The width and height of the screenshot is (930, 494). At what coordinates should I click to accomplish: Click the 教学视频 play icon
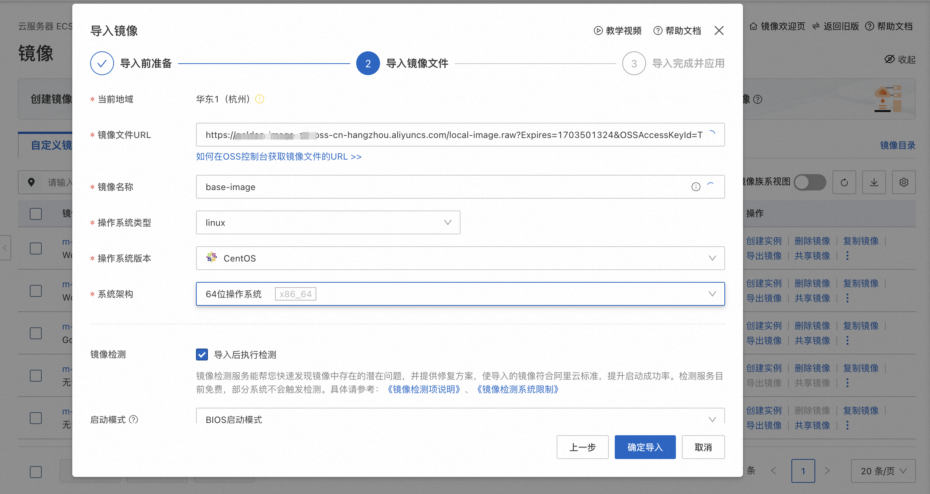598,31
